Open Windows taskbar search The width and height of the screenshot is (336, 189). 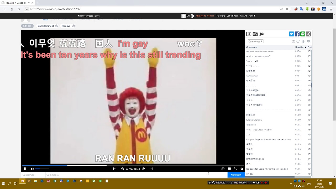tap(10, 183)
